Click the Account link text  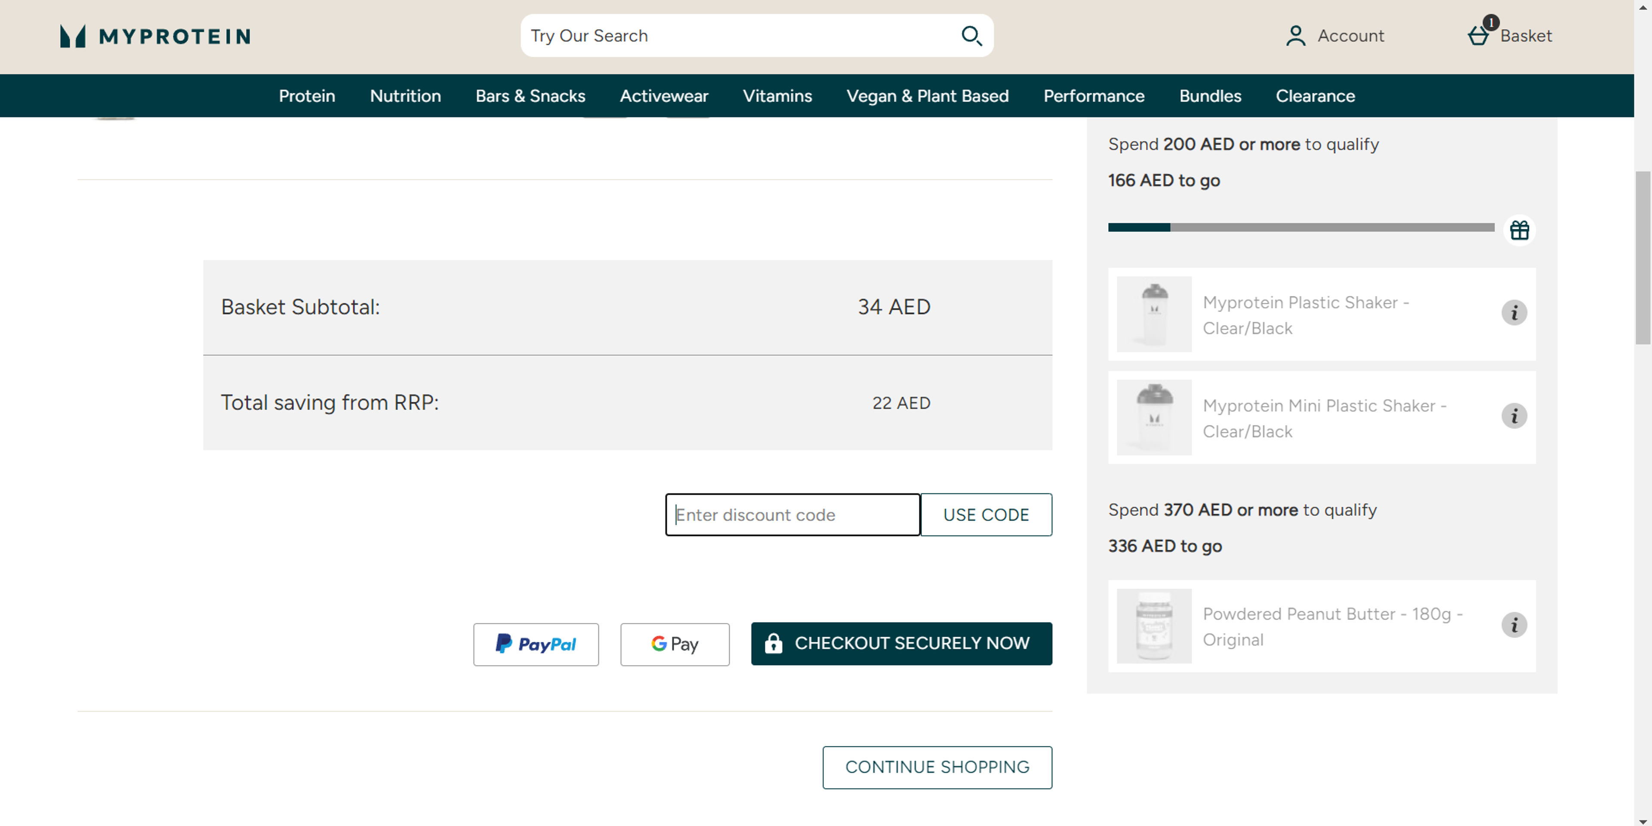[1350, 36]
